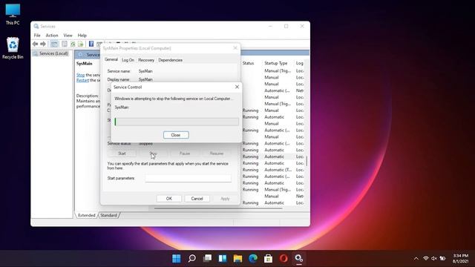Click OK in SysMain Properties dialog
This screenshot has height=267, width=475.
pyautogui.click(x=169, y=199)
